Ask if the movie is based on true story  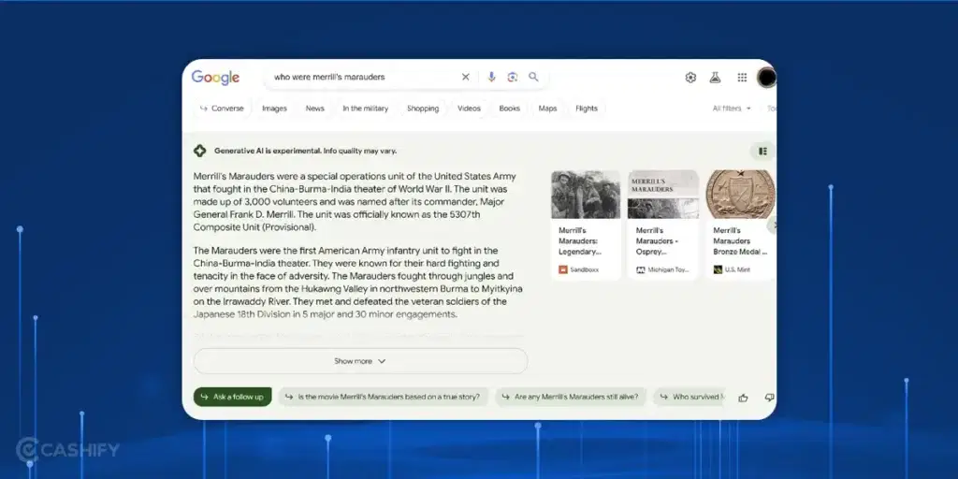(x=383, y=397)
